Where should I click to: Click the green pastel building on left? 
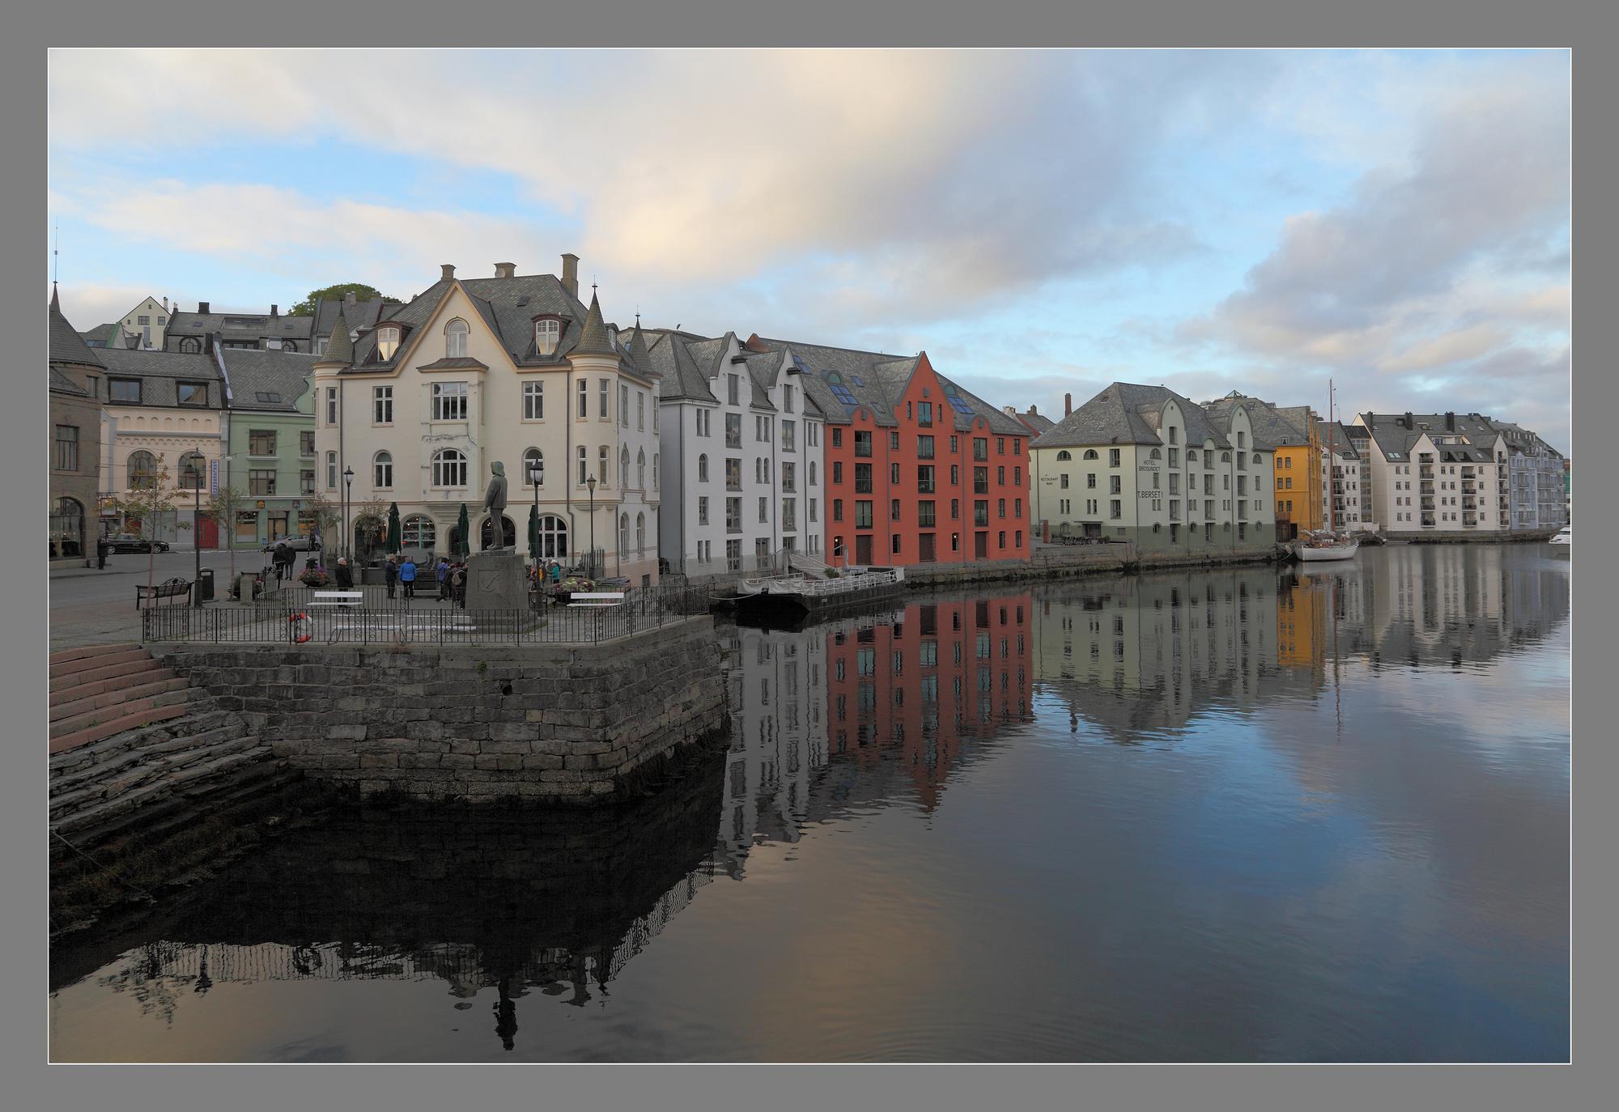tap(270, 461)
